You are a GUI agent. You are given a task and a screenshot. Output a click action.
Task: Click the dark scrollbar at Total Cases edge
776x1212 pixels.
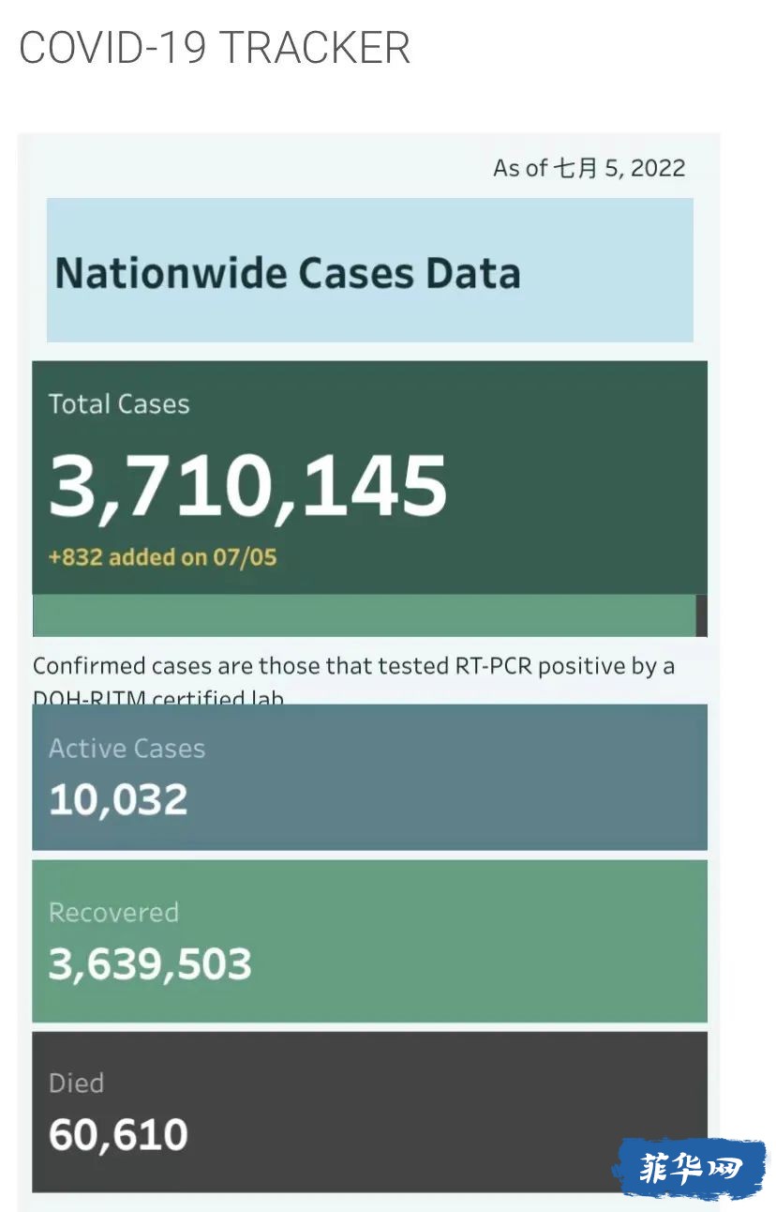(x=702, y=615)
